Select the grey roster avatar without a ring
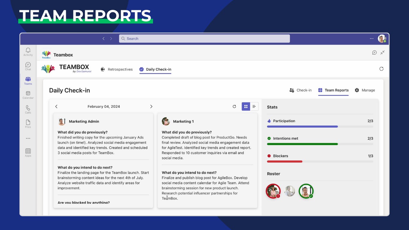Image resolution: width=409 pixels, height=230 pixels. coord(290,191)
